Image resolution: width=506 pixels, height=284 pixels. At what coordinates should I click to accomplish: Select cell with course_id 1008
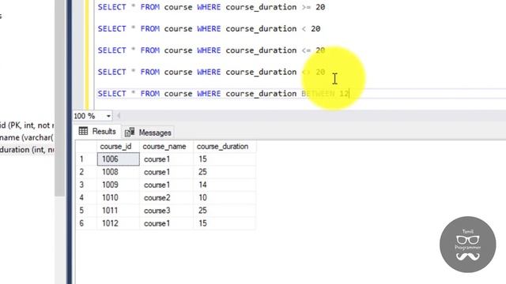[118, 172]
